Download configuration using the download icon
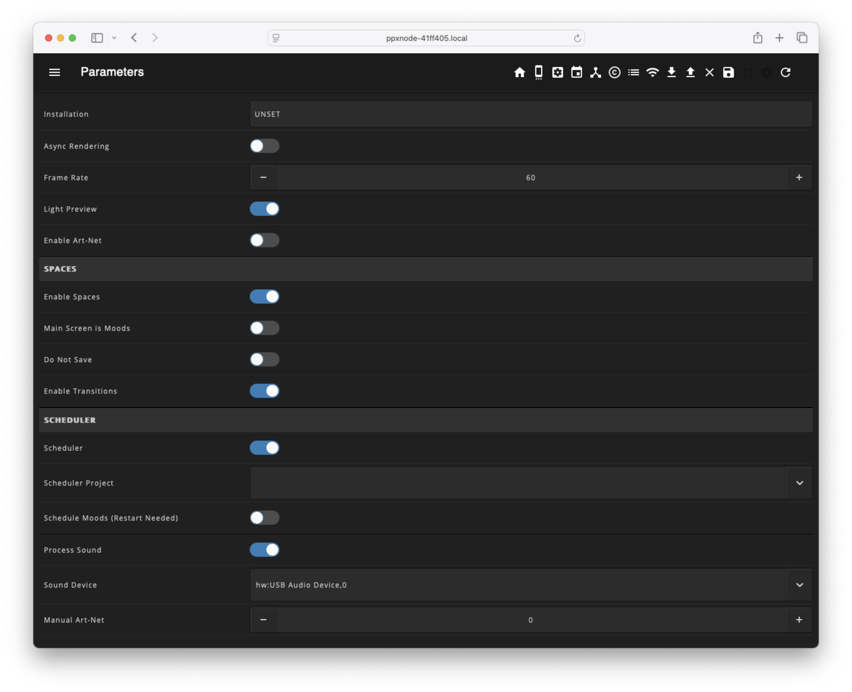 pyautogui.click(x=672, y=72)
